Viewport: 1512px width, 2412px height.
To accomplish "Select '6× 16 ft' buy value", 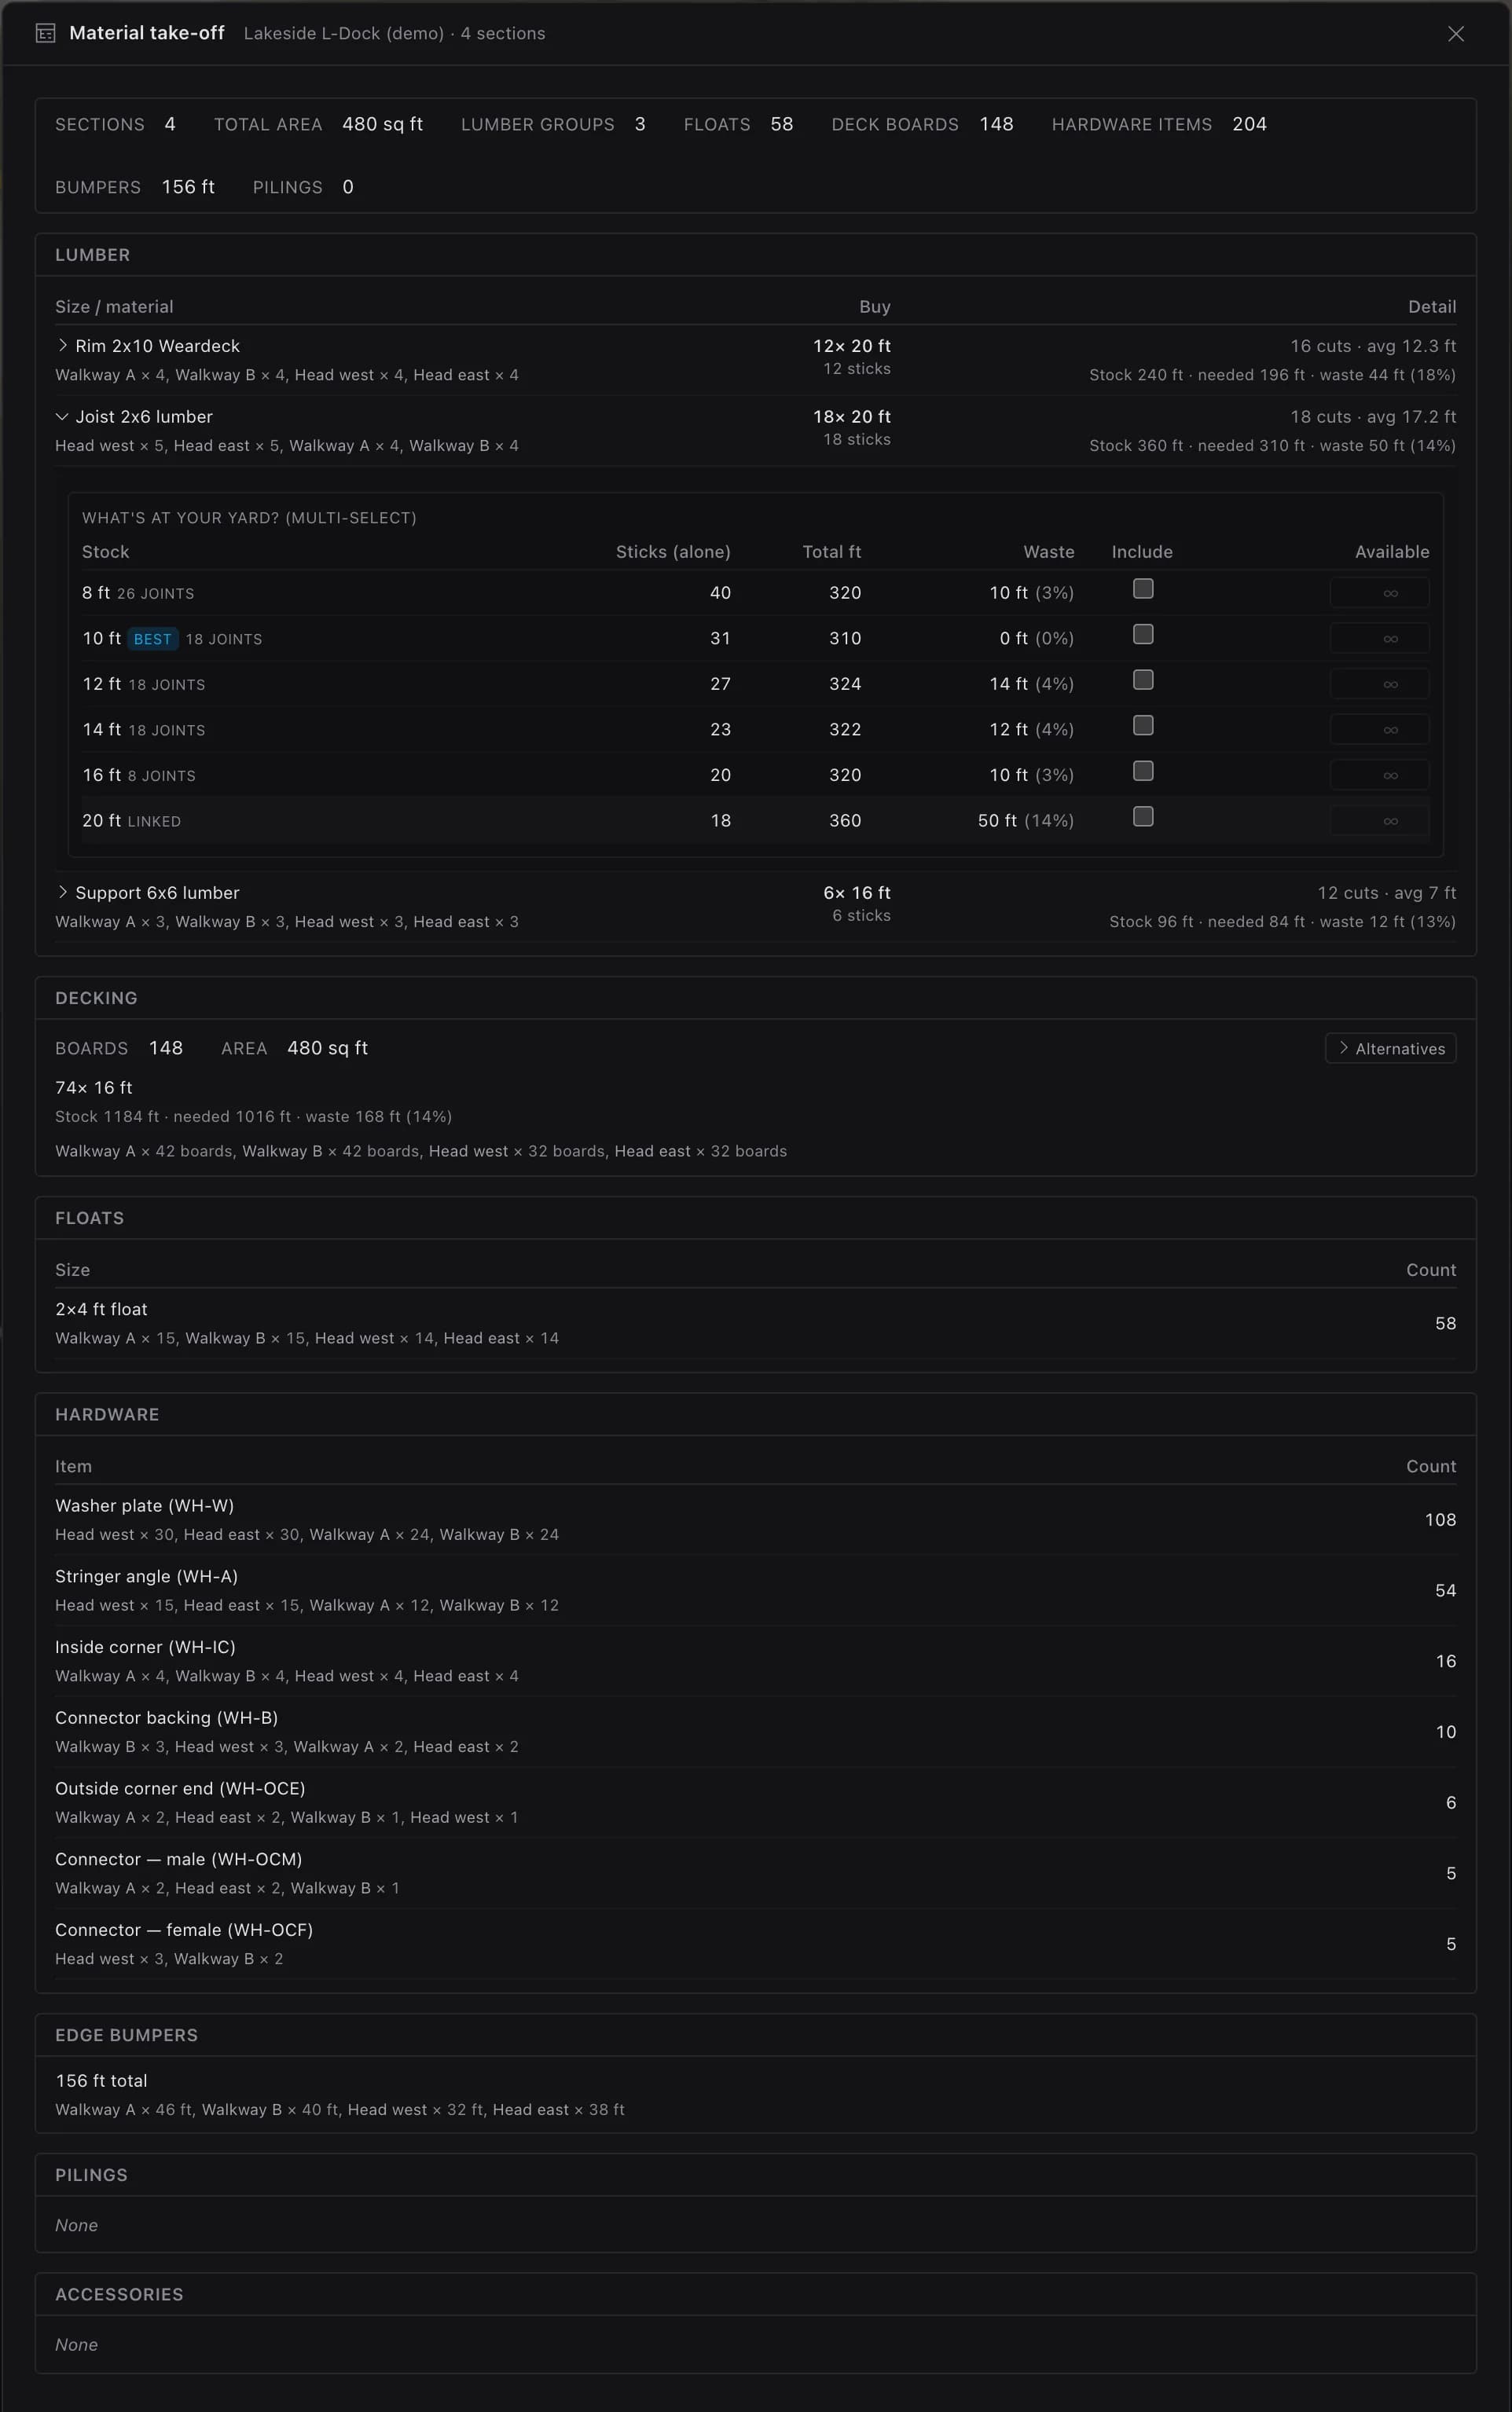I will [x=856, y=893].
